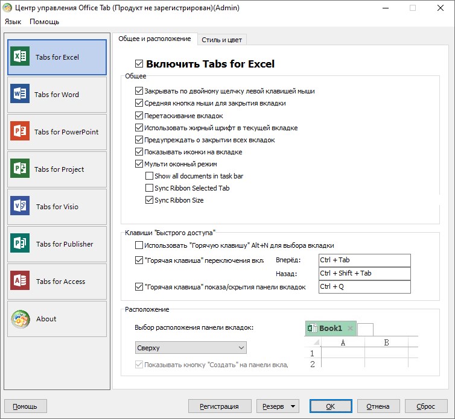Close the Book1 preview tab
Viewport: 455px width, 419px height.
coord(350,328)
